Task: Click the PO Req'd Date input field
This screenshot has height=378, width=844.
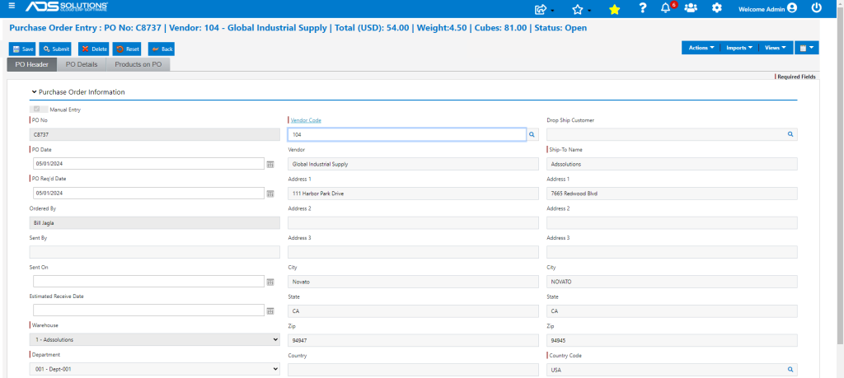Action: [x=148, y=193]
